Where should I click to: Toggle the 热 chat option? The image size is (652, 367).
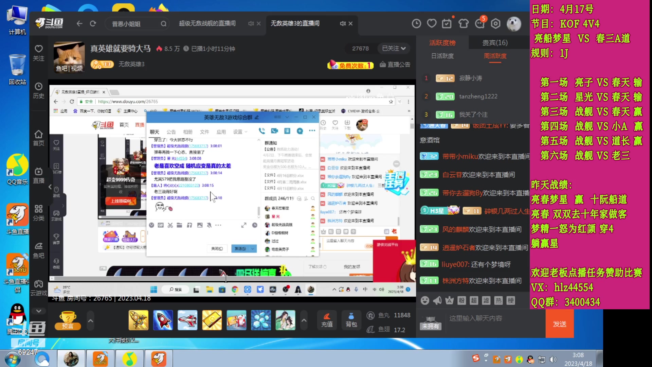[x=498, y=300]
